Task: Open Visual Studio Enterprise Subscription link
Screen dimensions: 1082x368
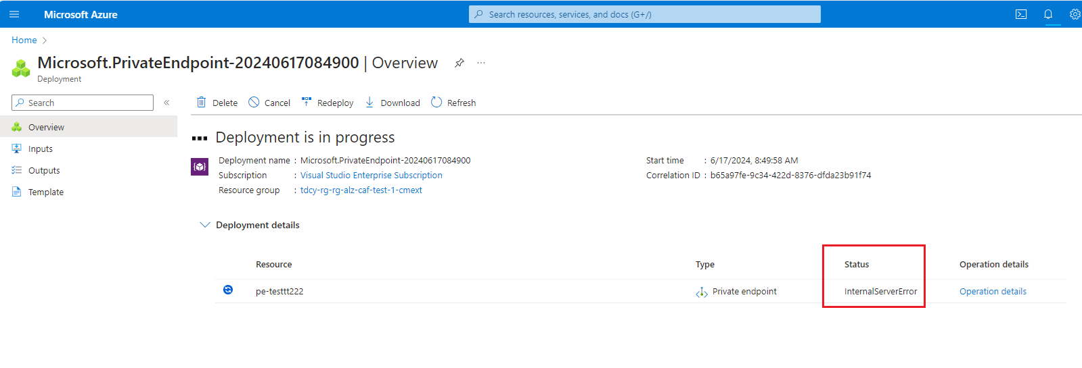Action: pos(371,175)
